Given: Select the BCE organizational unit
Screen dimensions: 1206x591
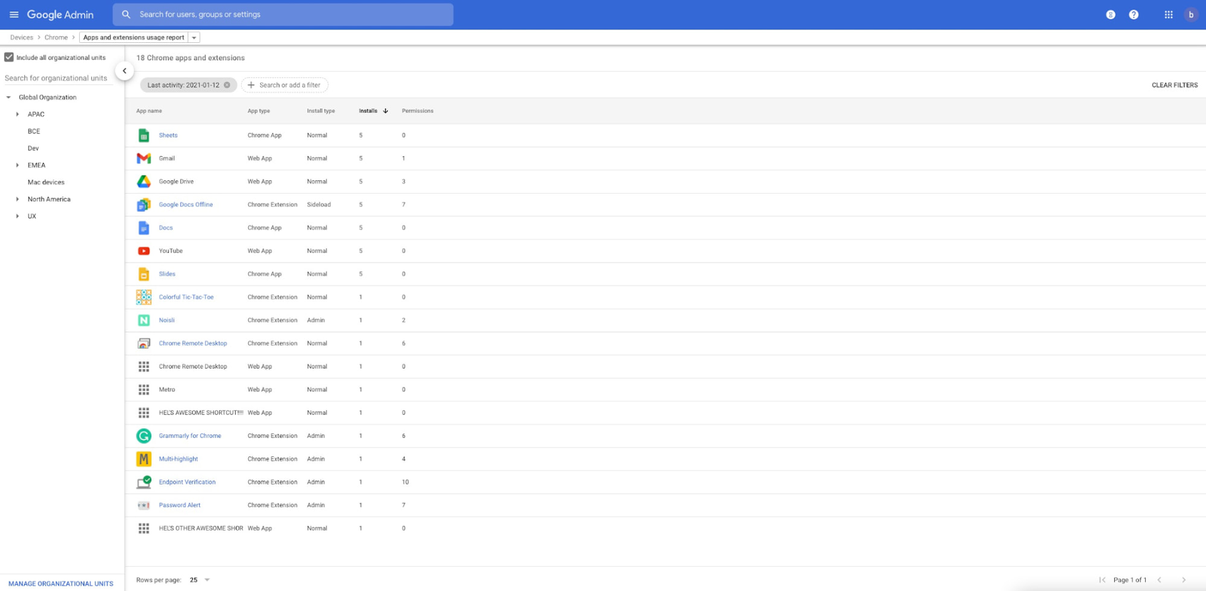Looking at the screenshot, I should click(x=33, y=131).
